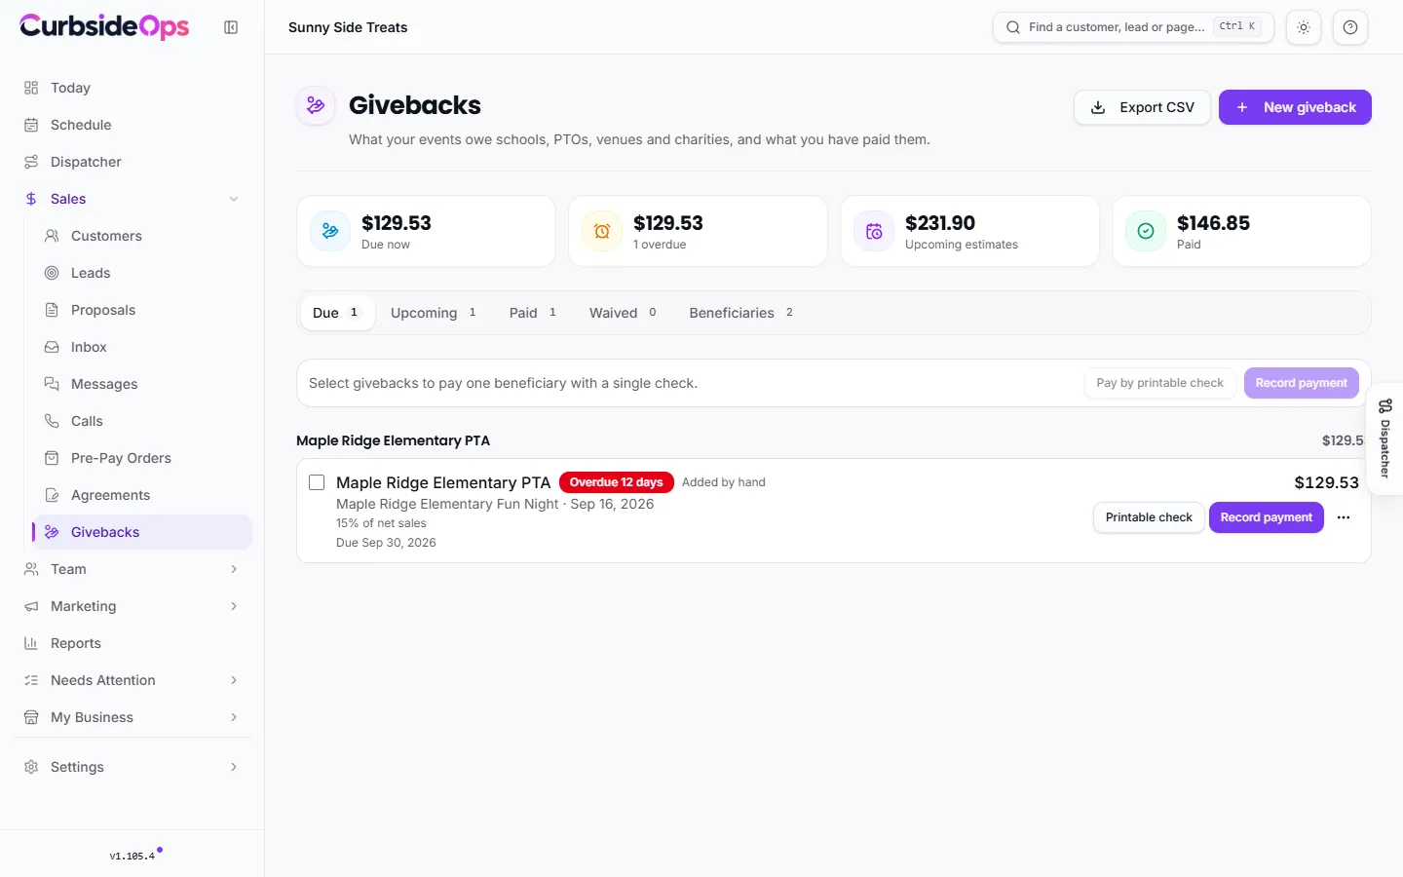The width and height of the screenshot is (1403, 877).
Task: Click the "15% of net sales" text
Action: tap(381, 523)
